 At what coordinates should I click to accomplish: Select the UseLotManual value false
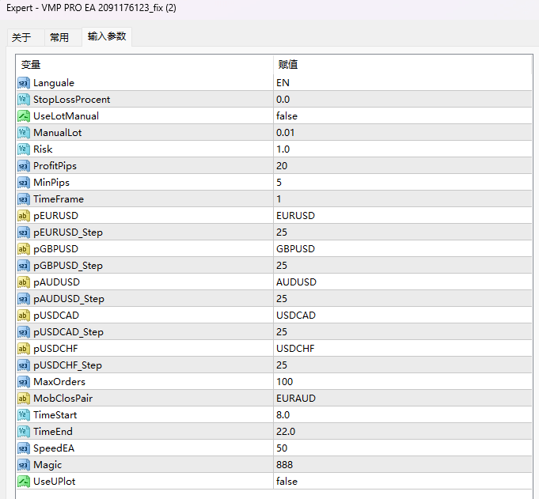287,116
